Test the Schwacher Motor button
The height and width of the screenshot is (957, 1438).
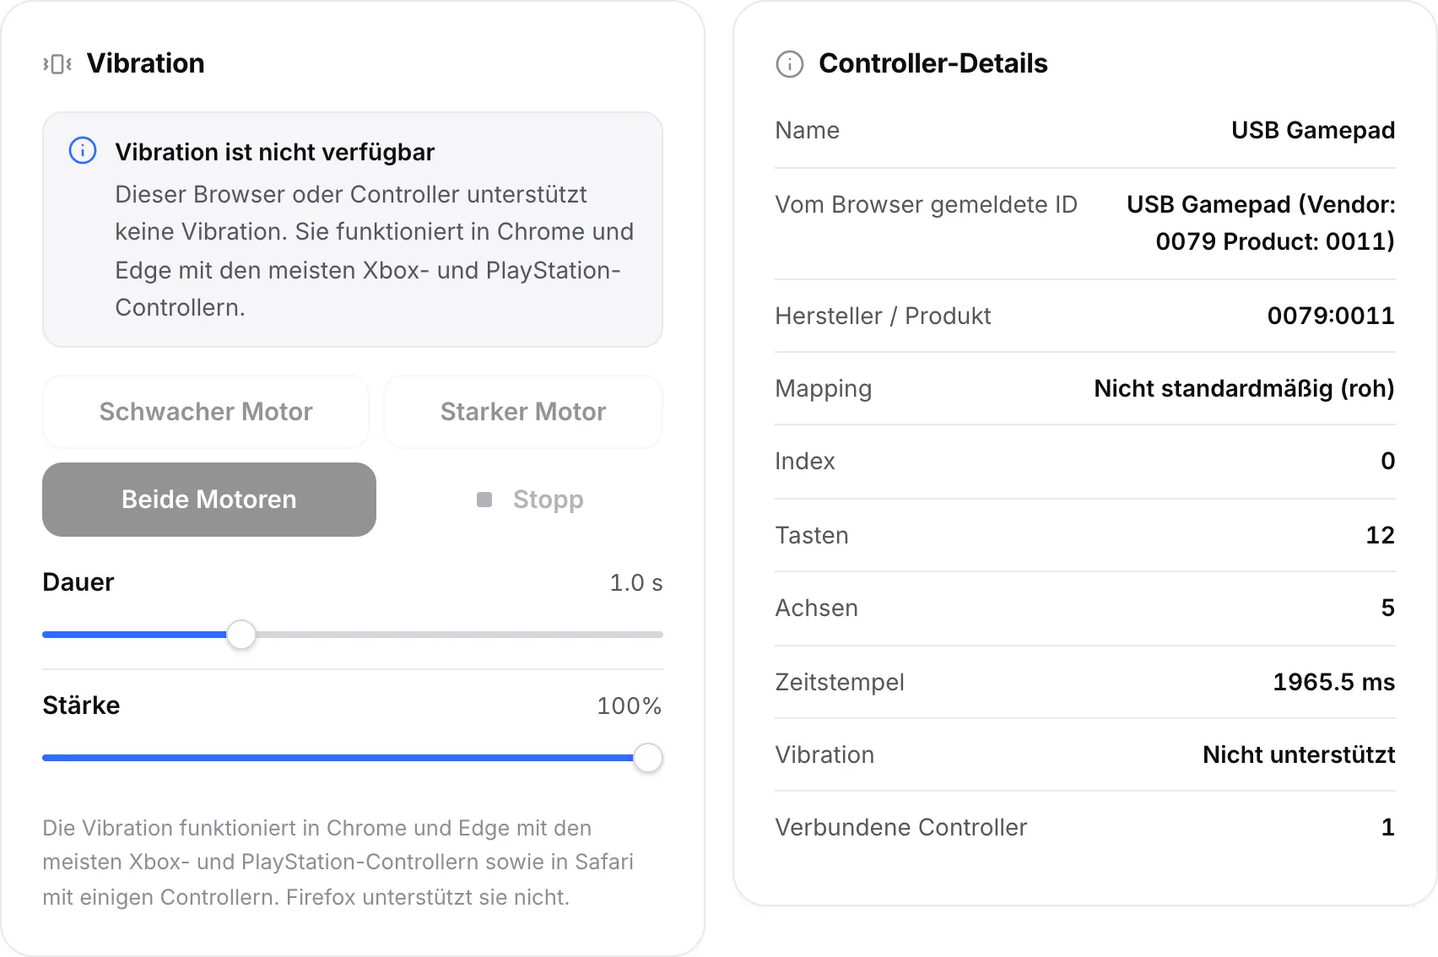pos(206,412)
